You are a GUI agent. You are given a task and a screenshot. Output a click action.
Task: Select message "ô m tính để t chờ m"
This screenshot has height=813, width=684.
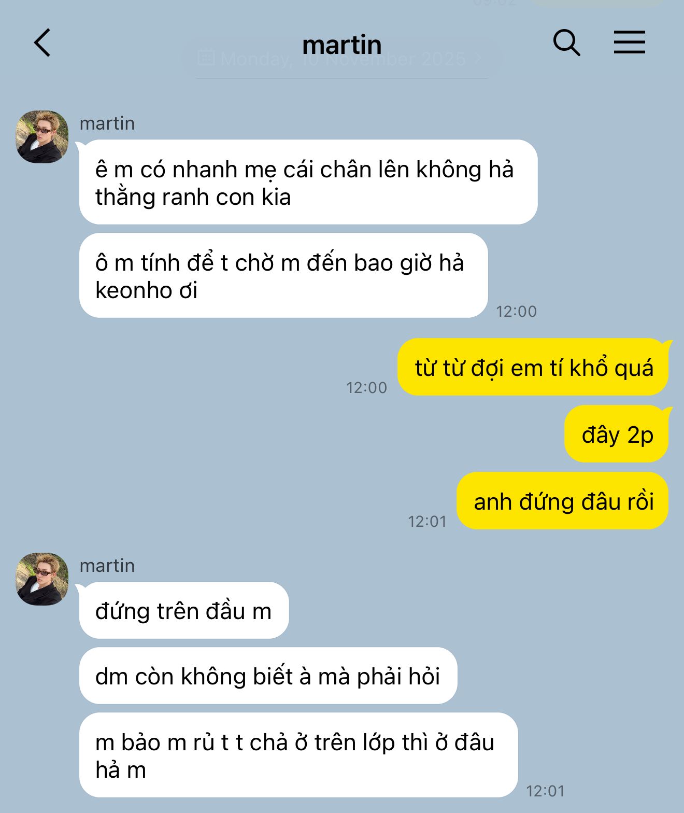coord(283,275)
